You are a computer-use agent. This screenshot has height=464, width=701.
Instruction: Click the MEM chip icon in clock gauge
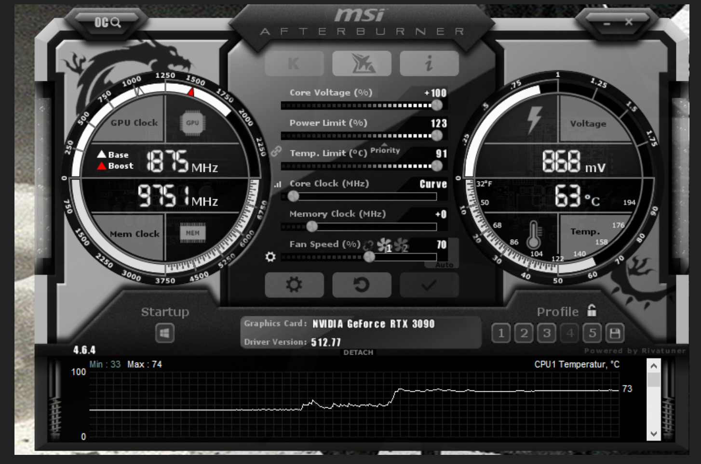pos(192,233)
